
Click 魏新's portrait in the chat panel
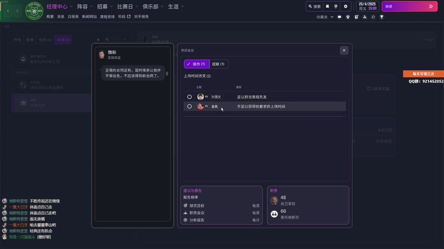click(102, 54)
